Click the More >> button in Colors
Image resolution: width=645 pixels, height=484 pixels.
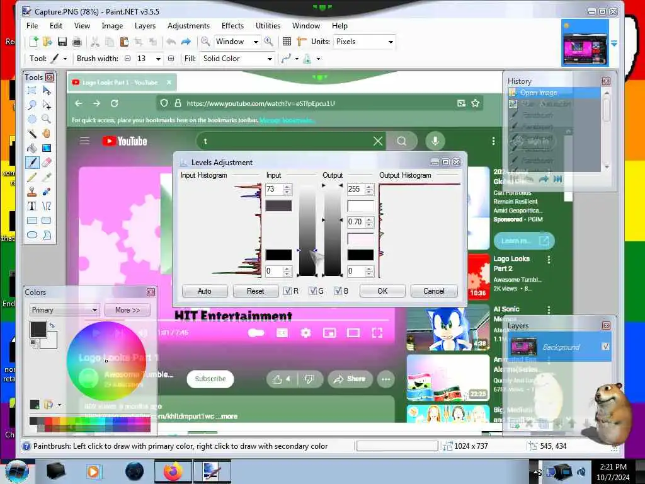pyautogui.click(x=127, y=310)
